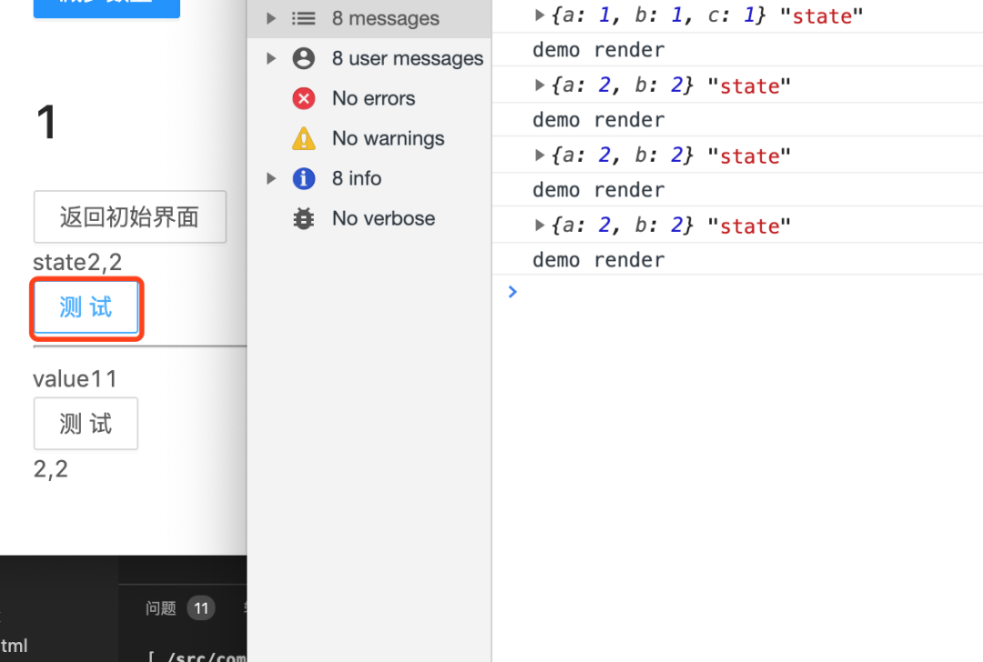Image resolution: width=983 pixels, height=662 pixels.
Task: Expand the 8 info group
Action: 271,178
